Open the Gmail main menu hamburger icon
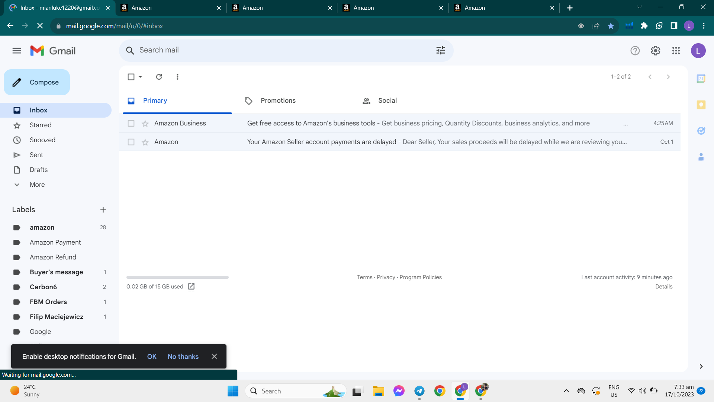Image resolution: width=714 pixels, height=402 pixels. coord(17,51)
